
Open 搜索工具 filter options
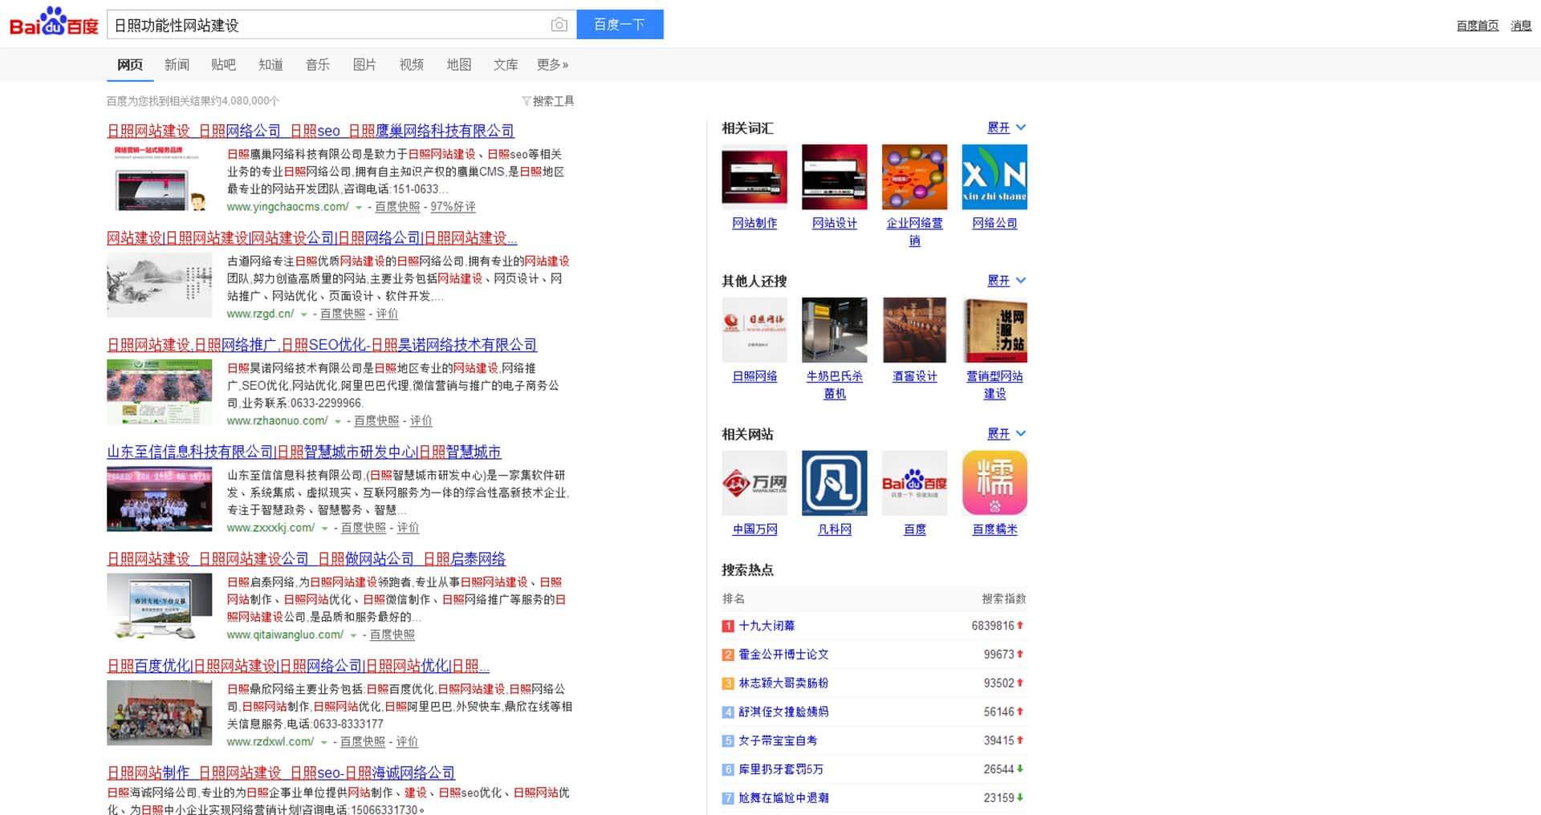548,101
